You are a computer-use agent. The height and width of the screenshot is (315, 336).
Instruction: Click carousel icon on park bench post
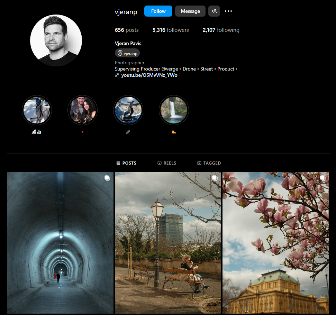coord(215,178)
